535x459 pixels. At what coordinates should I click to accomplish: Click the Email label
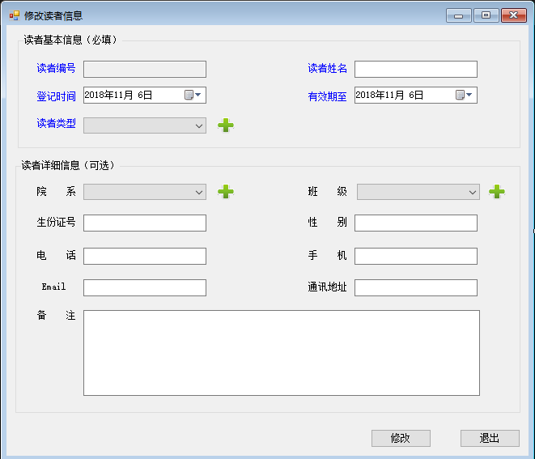(x=53, y=287)
